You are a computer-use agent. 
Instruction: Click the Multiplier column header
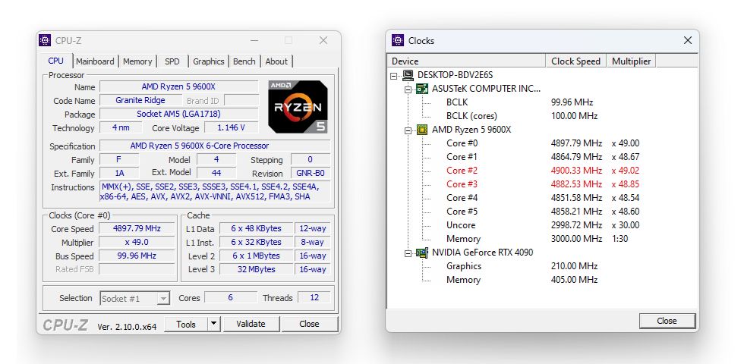pos(632,61)
